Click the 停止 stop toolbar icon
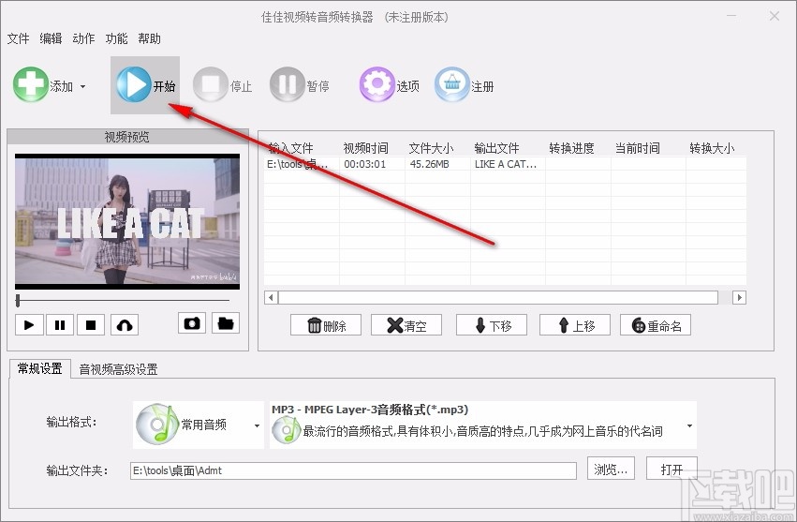 tap(210, 84)
